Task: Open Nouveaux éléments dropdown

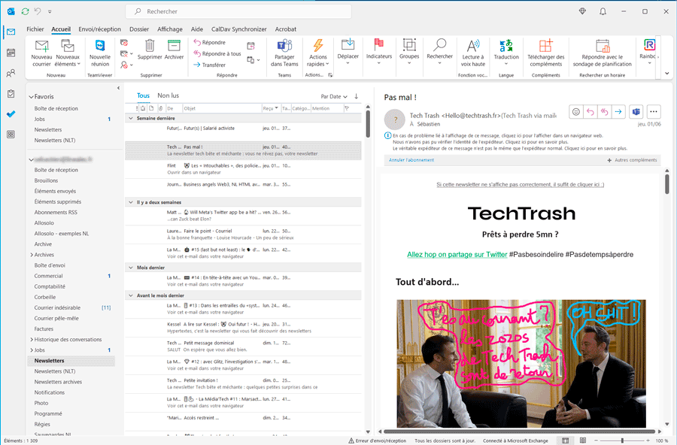Action: [68, 53]
